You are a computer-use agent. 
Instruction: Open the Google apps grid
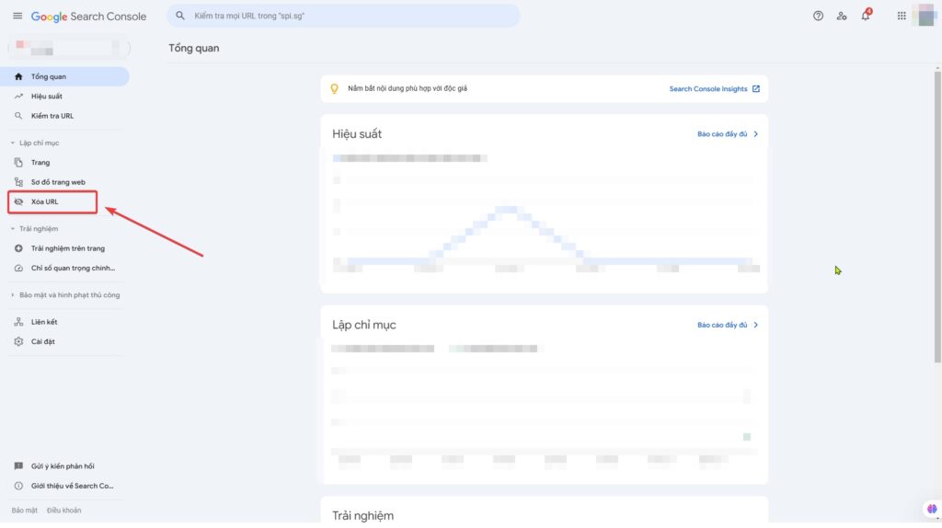[902, 17]
